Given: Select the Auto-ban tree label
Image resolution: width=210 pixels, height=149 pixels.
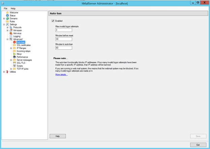Looking at the screenshot, I should [21, 42].
